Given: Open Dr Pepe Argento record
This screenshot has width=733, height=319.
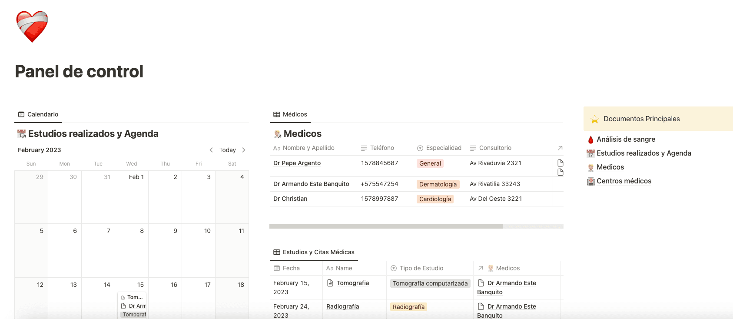Looking at the screenshot, I should (297, 163).
